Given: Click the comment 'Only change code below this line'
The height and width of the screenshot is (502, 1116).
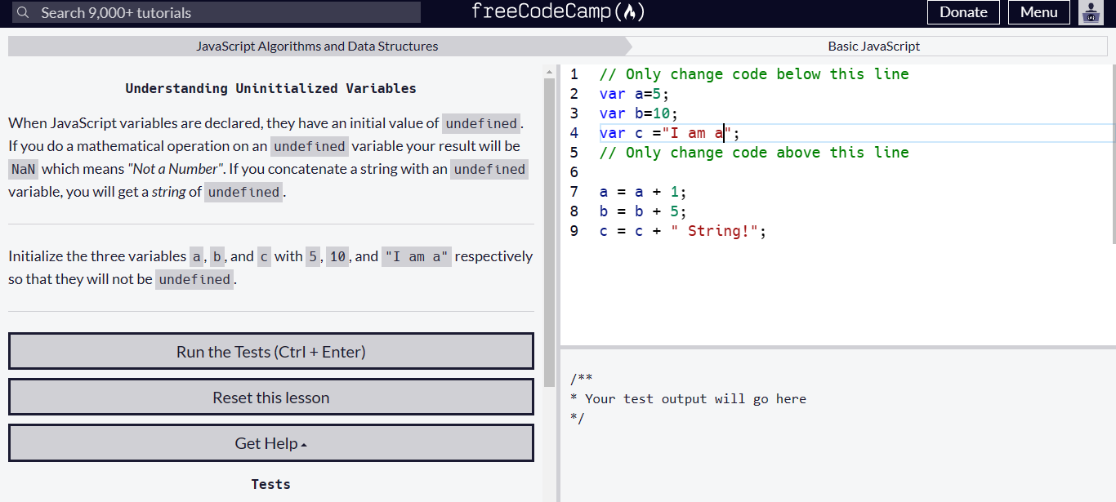Looking at the screenshot, I should 754,74.
